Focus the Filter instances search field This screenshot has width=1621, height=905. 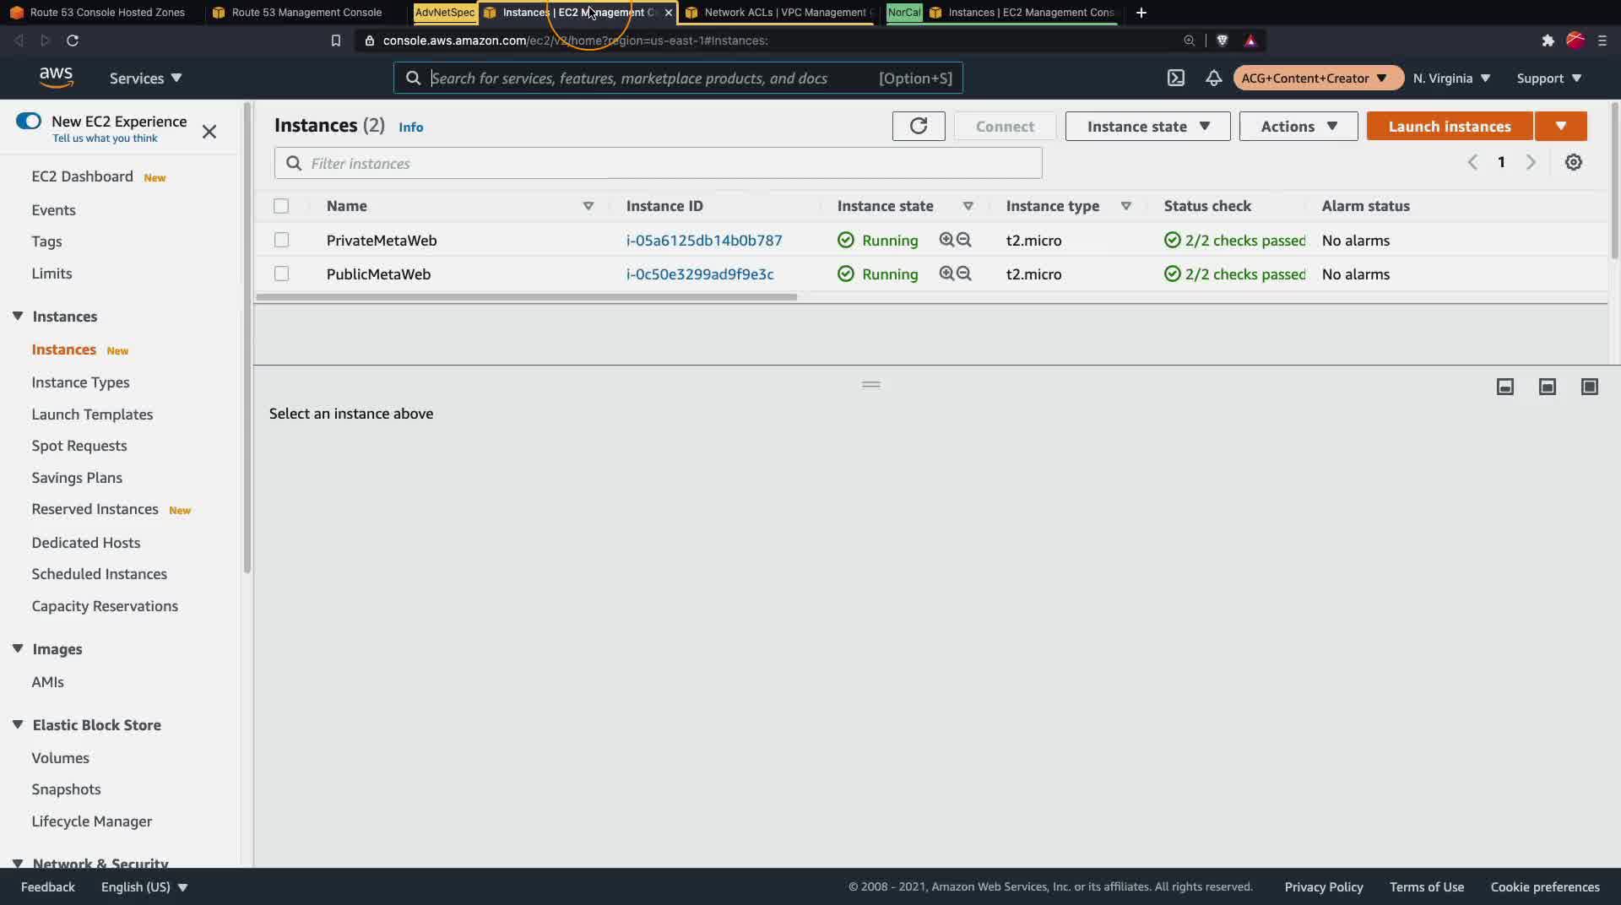coord(659,163)
